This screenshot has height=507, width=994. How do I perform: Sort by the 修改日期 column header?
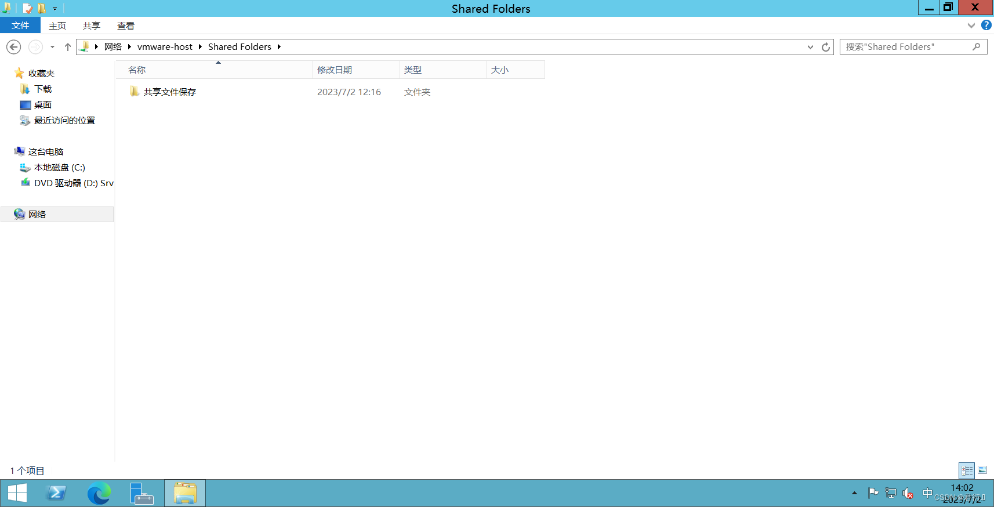click(x=357, y=70)
